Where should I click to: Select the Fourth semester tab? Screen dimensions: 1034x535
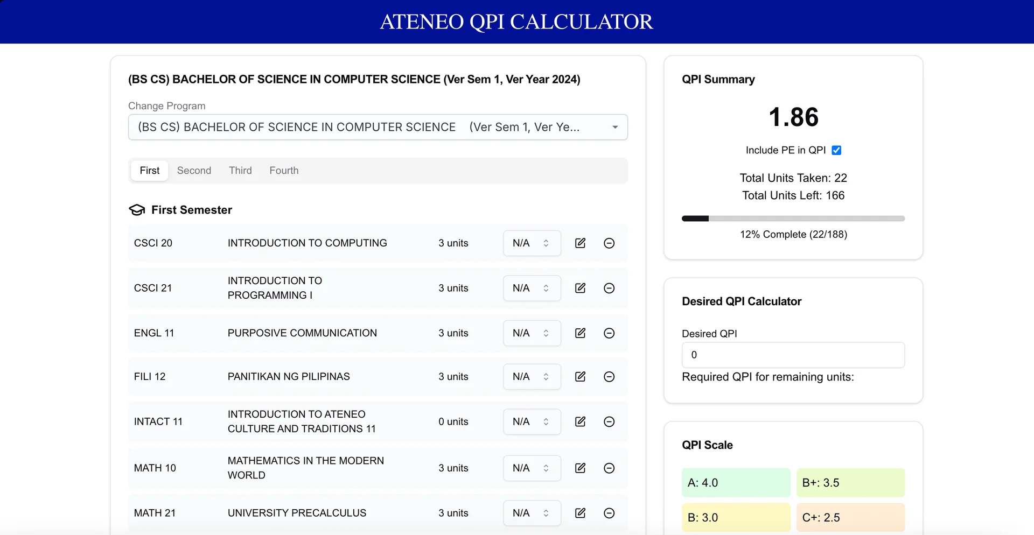284,170
